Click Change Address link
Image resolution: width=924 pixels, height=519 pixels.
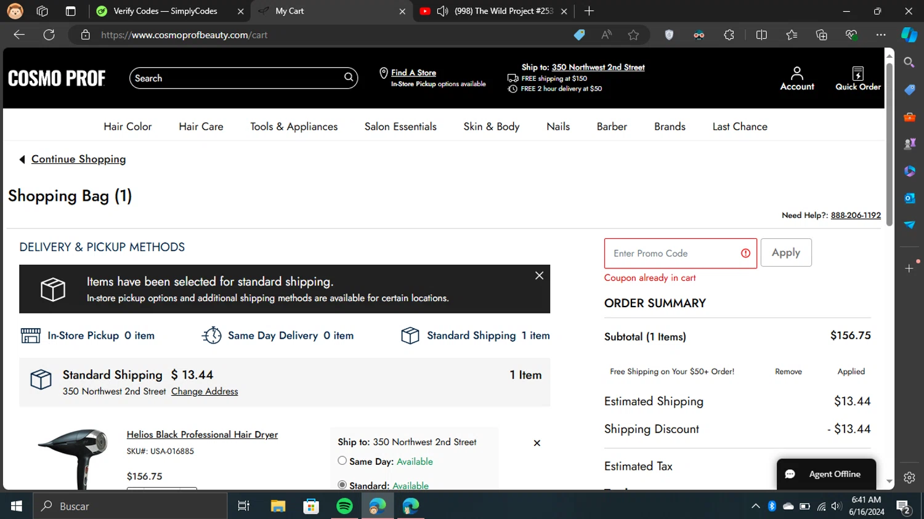click(205, 391)
